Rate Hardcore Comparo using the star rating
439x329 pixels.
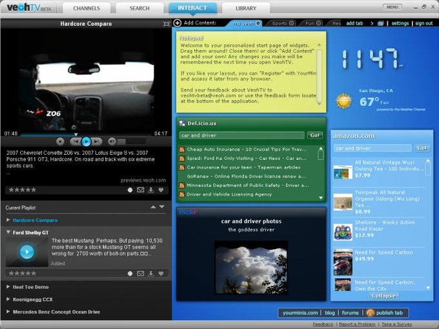[23, 190]
